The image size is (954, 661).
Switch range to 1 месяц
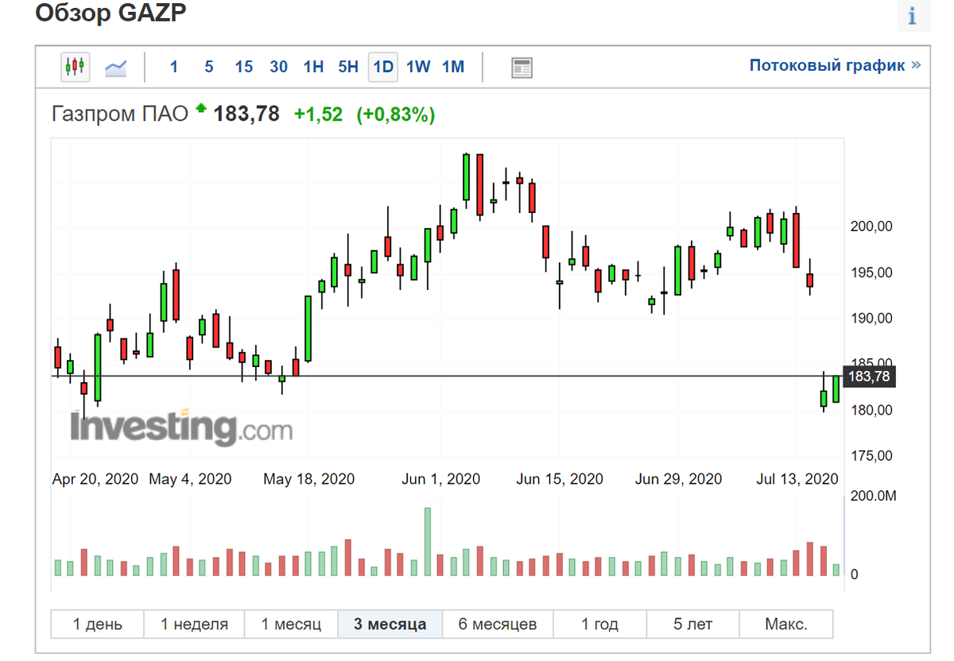tap(291, 624)
